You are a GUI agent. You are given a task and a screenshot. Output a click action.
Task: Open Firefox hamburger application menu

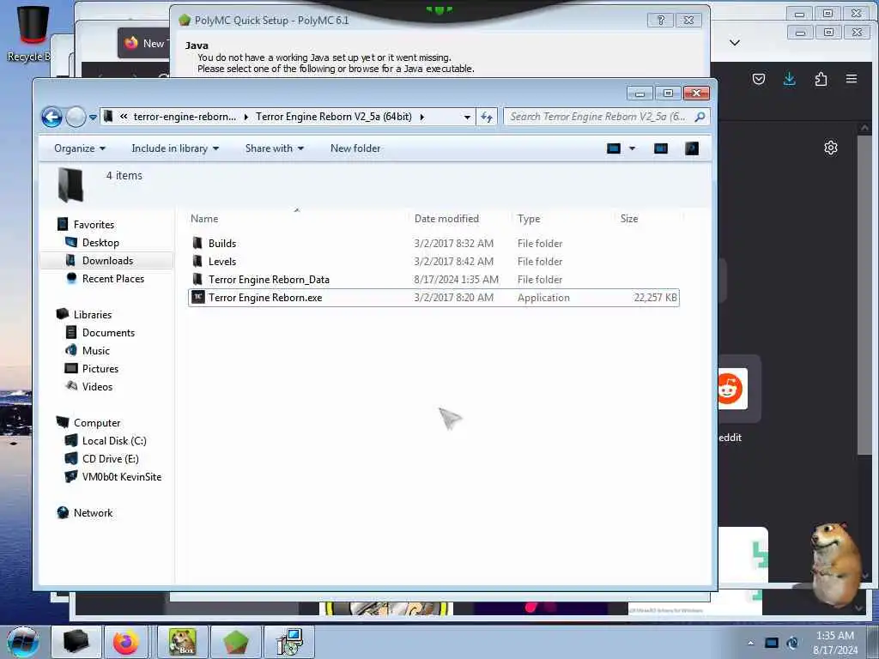852,79
